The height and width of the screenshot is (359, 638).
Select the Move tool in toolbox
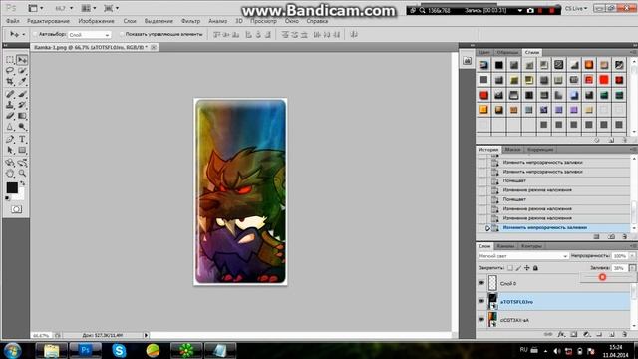coord(22,60)
